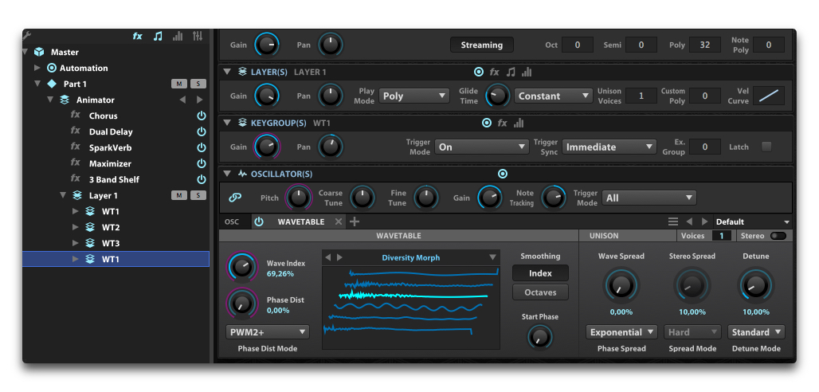Click the Detune knob
819x392 pixels.
756,286
